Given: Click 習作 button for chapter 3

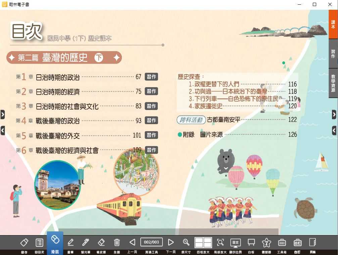Looking at the screenshot, I should click(x=151, y=106).
